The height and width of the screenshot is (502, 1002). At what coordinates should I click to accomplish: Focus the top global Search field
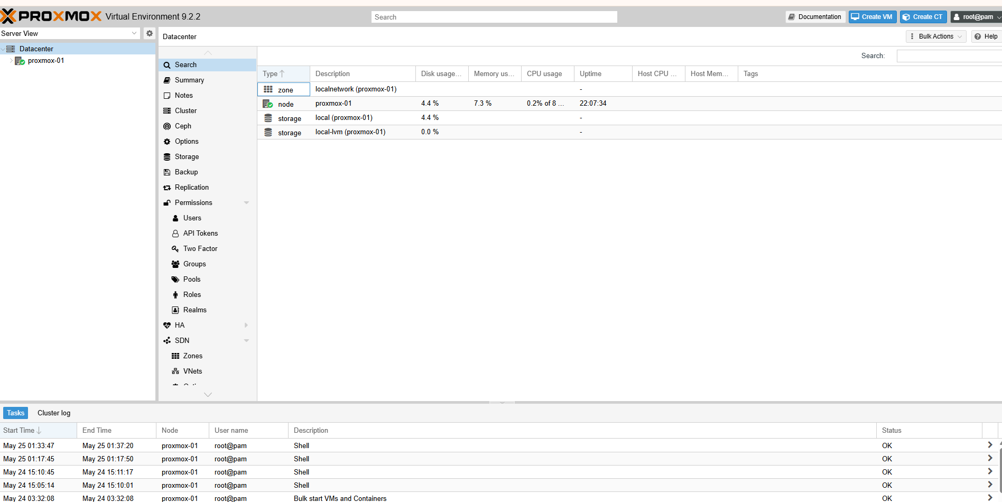[x=494, y=17]
